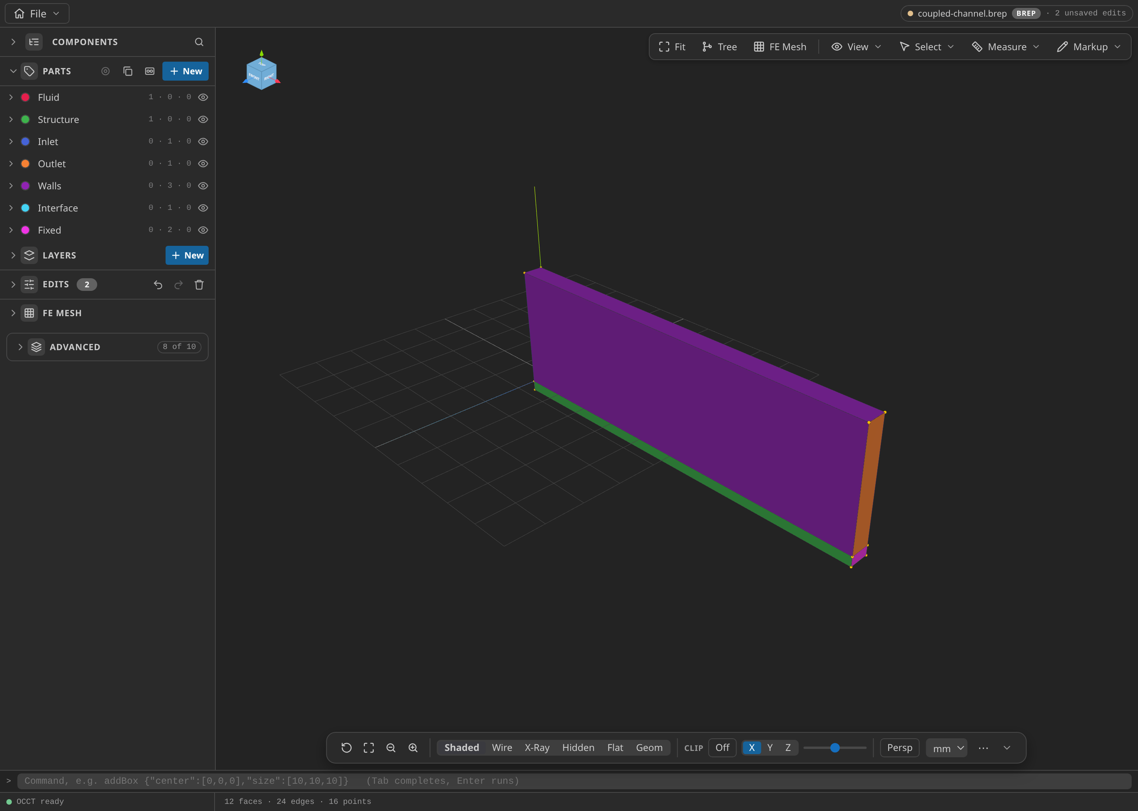Hide the Structure part

click(203, 119)
